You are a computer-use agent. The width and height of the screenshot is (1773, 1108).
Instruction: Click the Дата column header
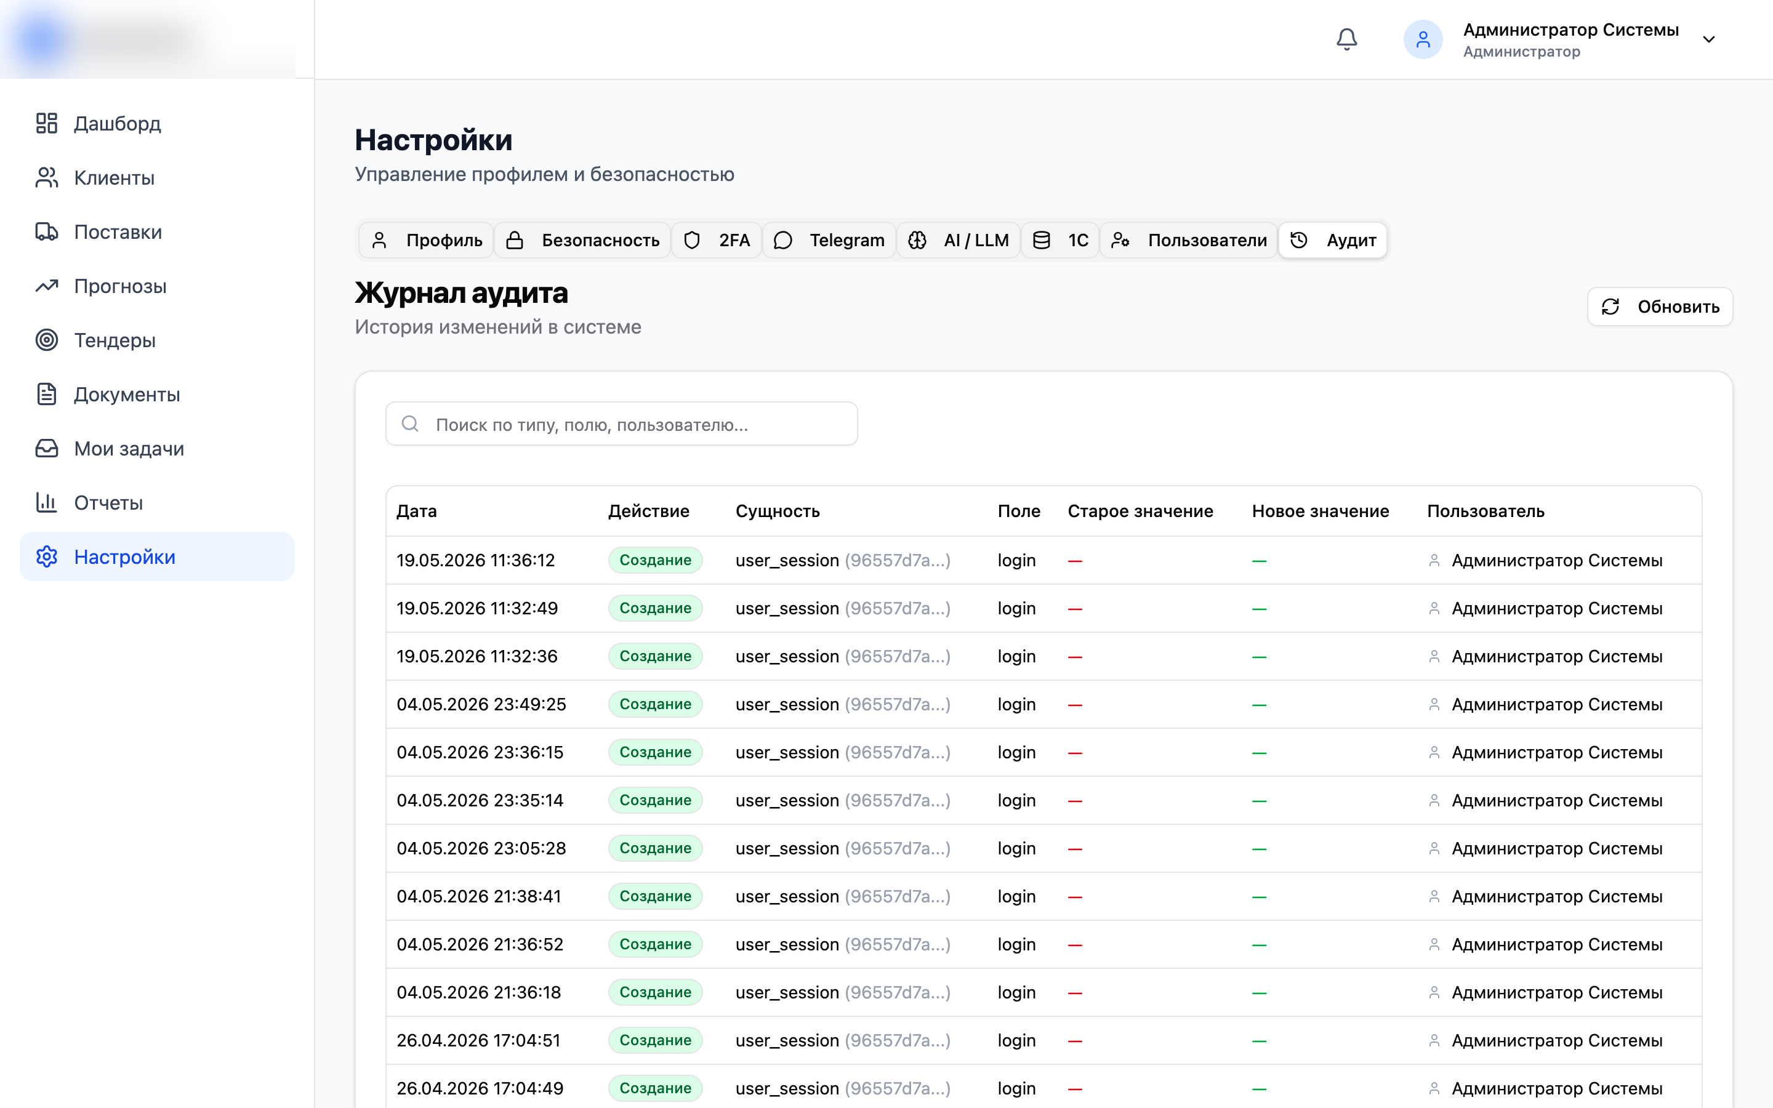click(x=417, y=511)
